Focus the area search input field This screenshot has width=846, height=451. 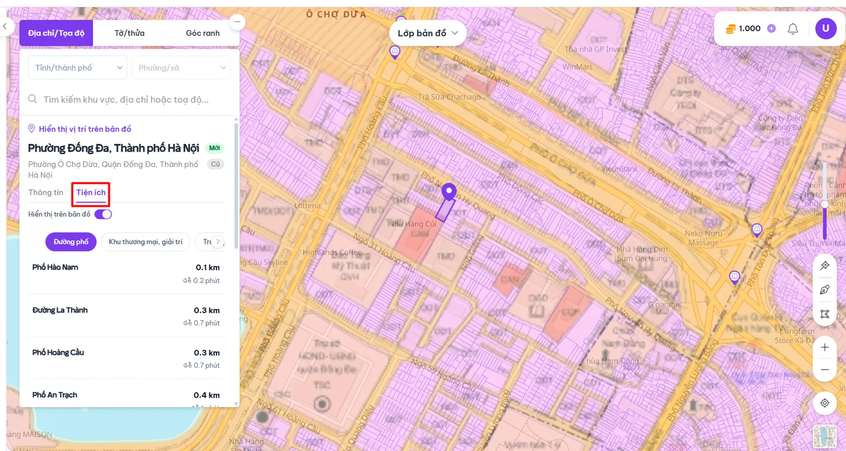click(x=130, y=99)
